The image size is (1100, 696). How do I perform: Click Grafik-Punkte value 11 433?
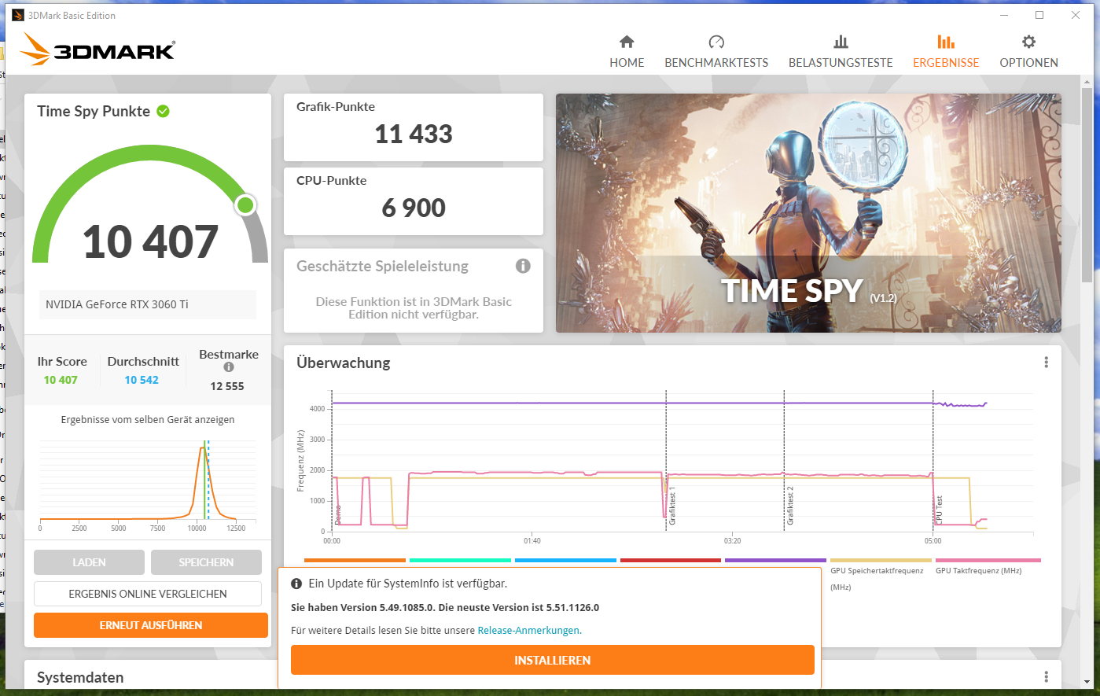(414, 134)
